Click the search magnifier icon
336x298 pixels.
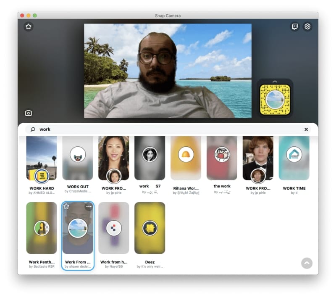33,129
